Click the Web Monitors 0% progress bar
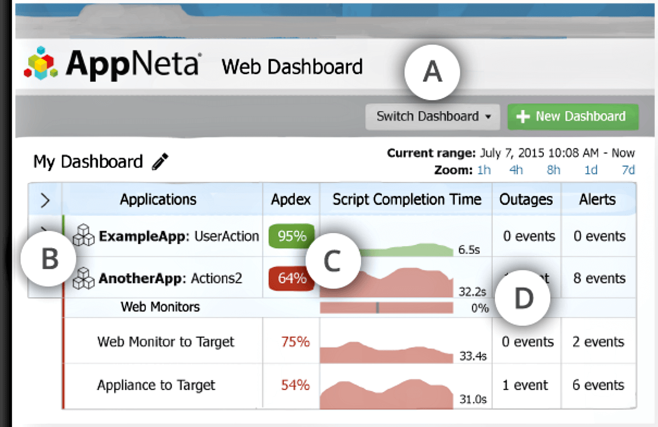This screenshot has width=658, height=427. (x=384, y=308)
